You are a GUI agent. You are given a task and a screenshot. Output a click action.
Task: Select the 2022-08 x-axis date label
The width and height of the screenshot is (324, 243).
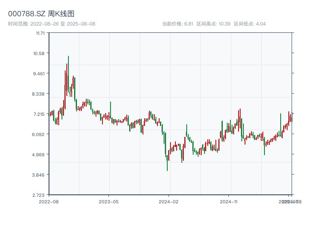[49, 201]
